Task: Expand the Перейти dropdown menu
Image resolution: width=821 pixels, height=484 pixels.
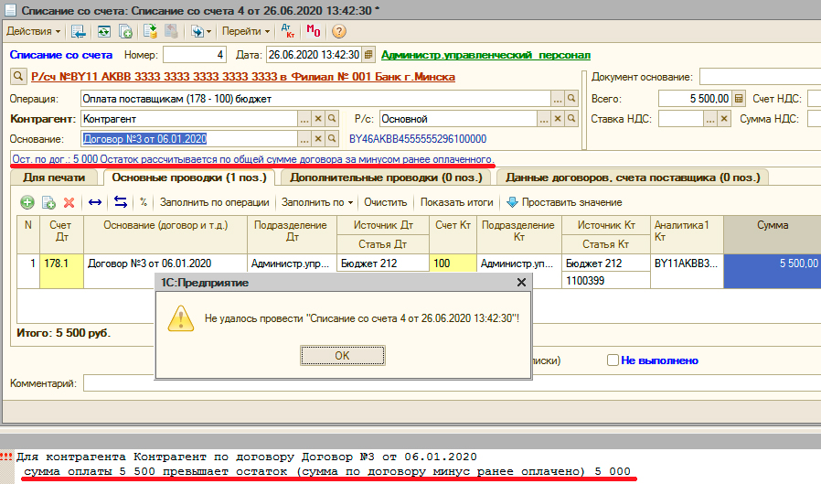Action: pyautogui.click(x=246, y=31)
